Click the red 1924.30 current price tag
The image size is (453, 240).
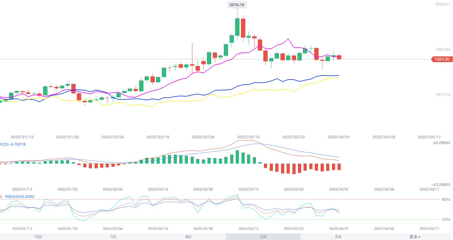442,59
